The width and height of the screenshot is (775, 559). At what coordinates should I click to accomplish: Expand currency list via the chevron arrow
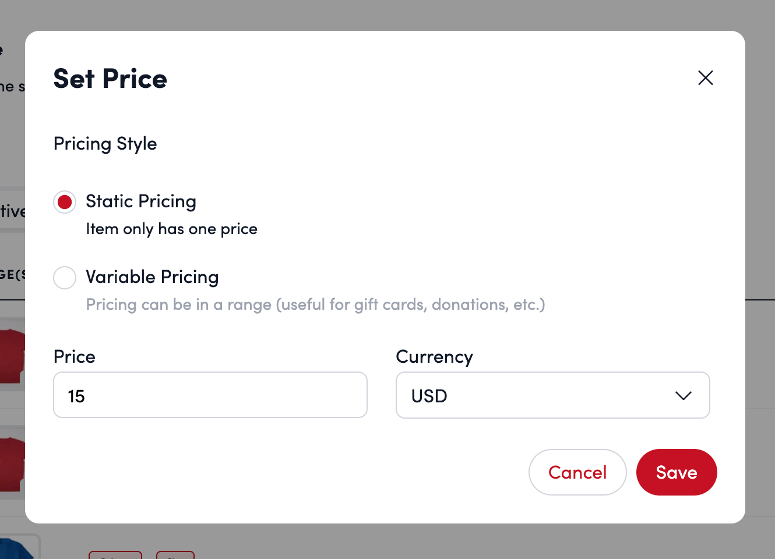(x=683, y=396)
